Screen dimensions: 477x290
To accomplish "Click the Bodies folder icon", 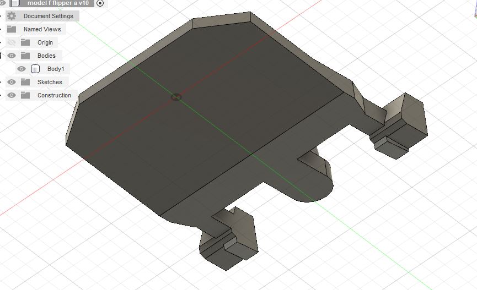I will pos(25,56).
